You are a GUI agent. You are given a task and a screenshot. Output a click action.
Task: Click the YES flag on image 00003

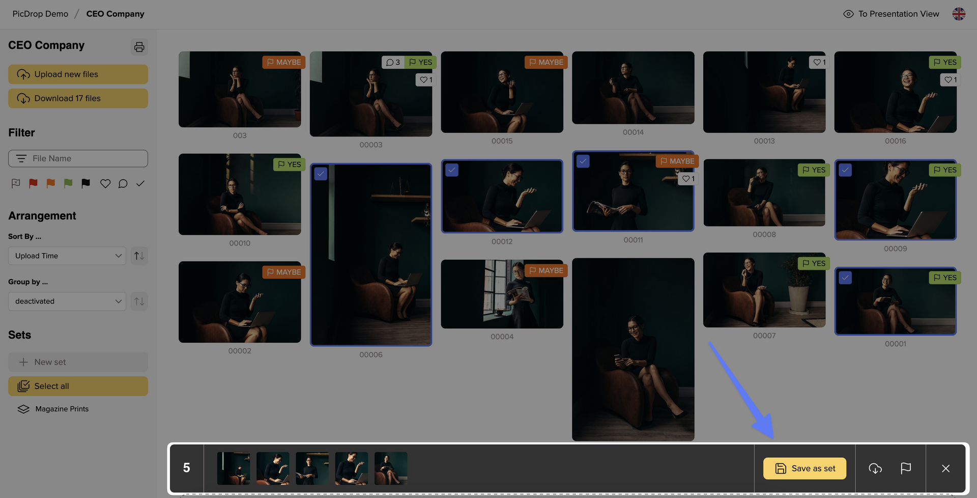pos(420,62)
